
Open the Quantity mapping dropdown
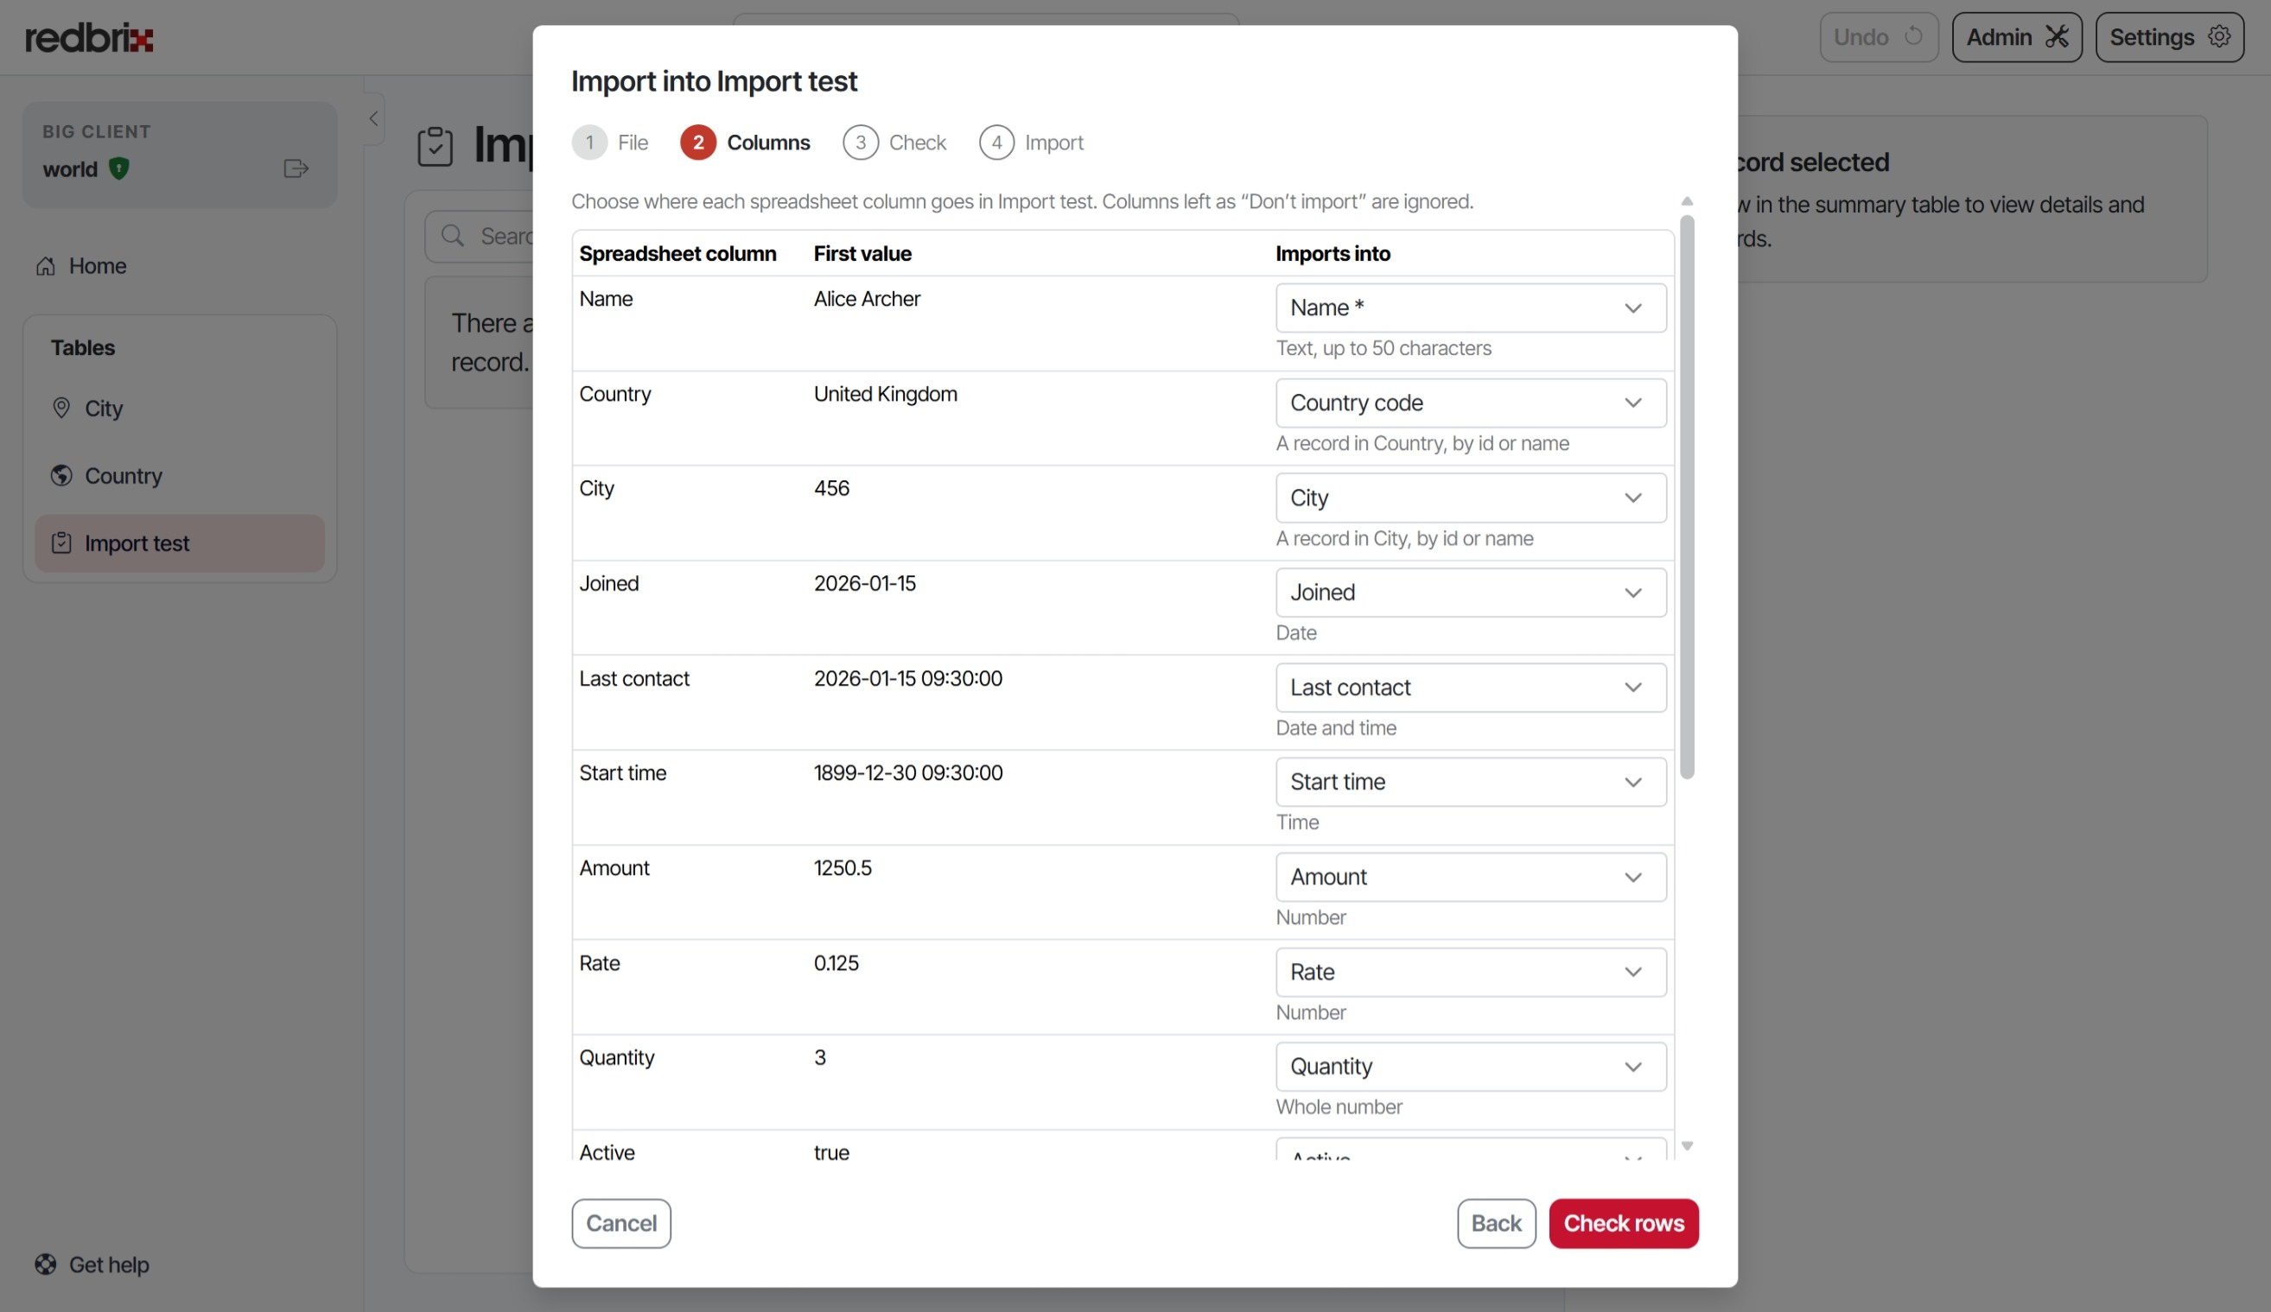pyautogui.click(x=1471, y=1066)
